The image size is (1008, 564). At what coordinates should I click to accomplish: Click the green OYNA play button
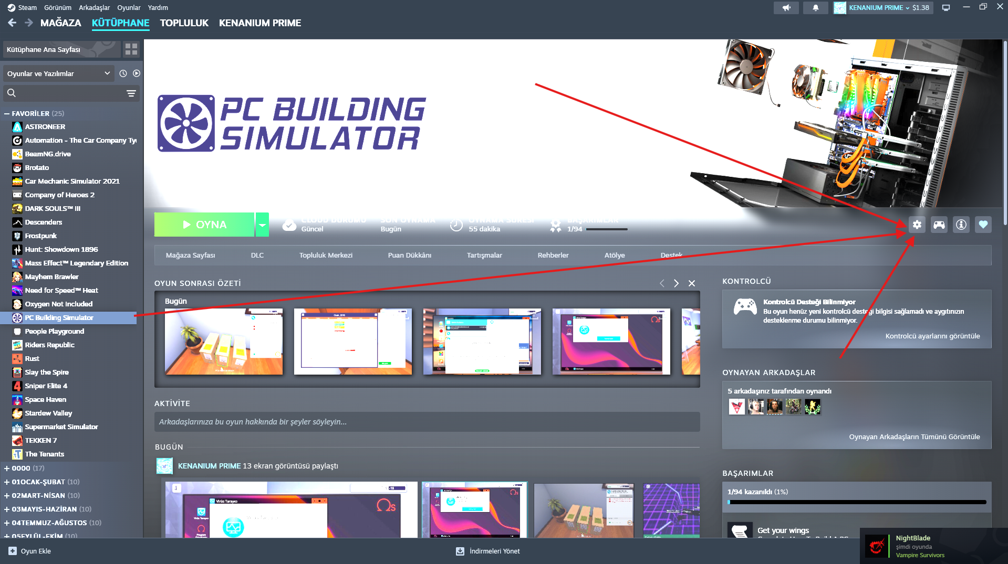coord(204,225)
